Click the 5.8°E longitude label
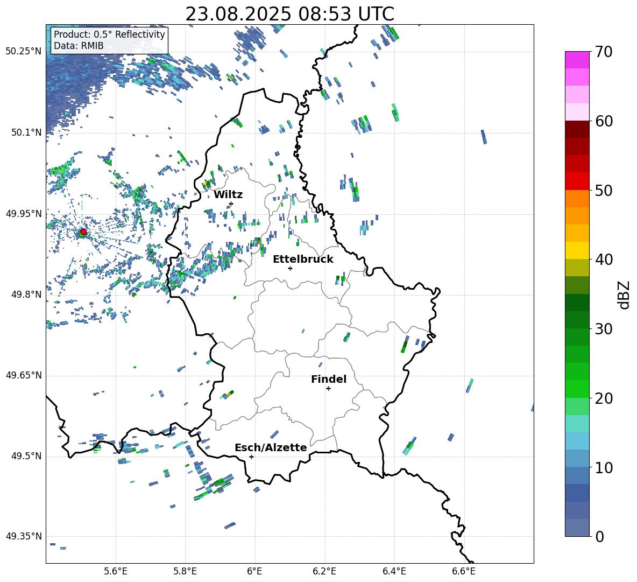Viewport: 637px width, 582px height. [x=185, y=571]
